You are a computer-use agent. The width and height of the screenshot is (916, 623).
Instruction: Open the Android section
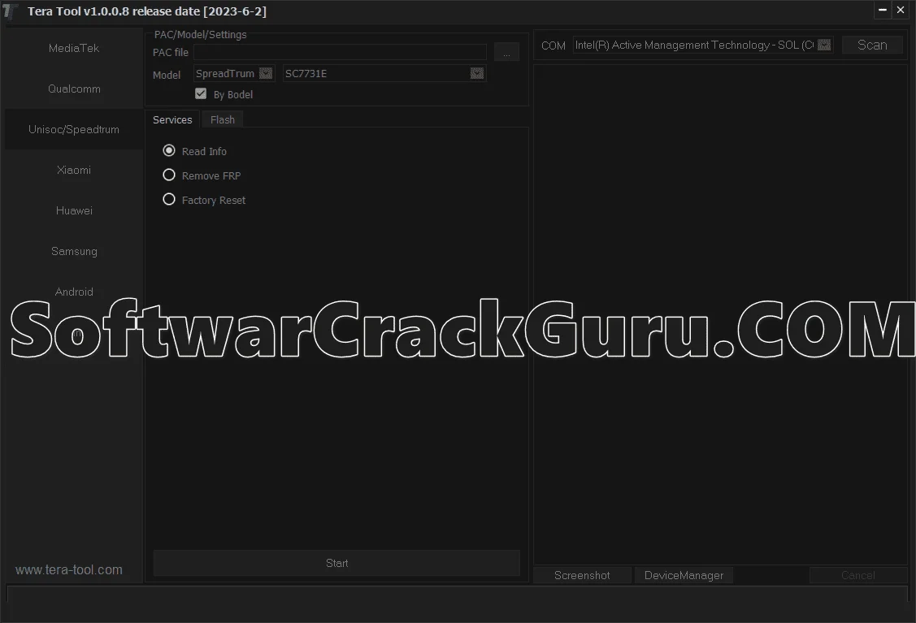[x=74, y=292]
